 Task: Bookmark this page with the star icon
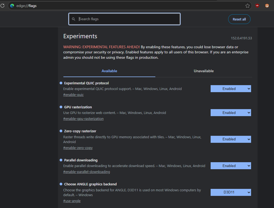click(248, 6)
